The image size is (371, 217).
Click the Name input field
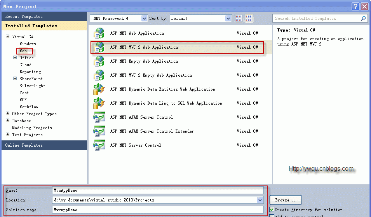tap(158, 190)
